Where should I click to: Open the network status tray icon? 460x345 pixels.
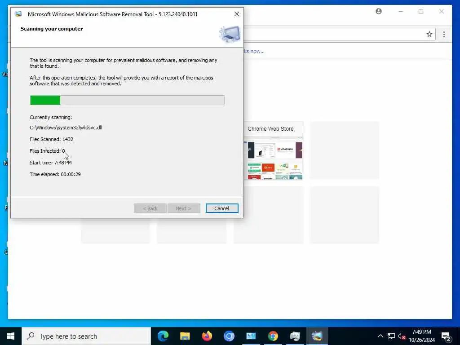[391, 336]
